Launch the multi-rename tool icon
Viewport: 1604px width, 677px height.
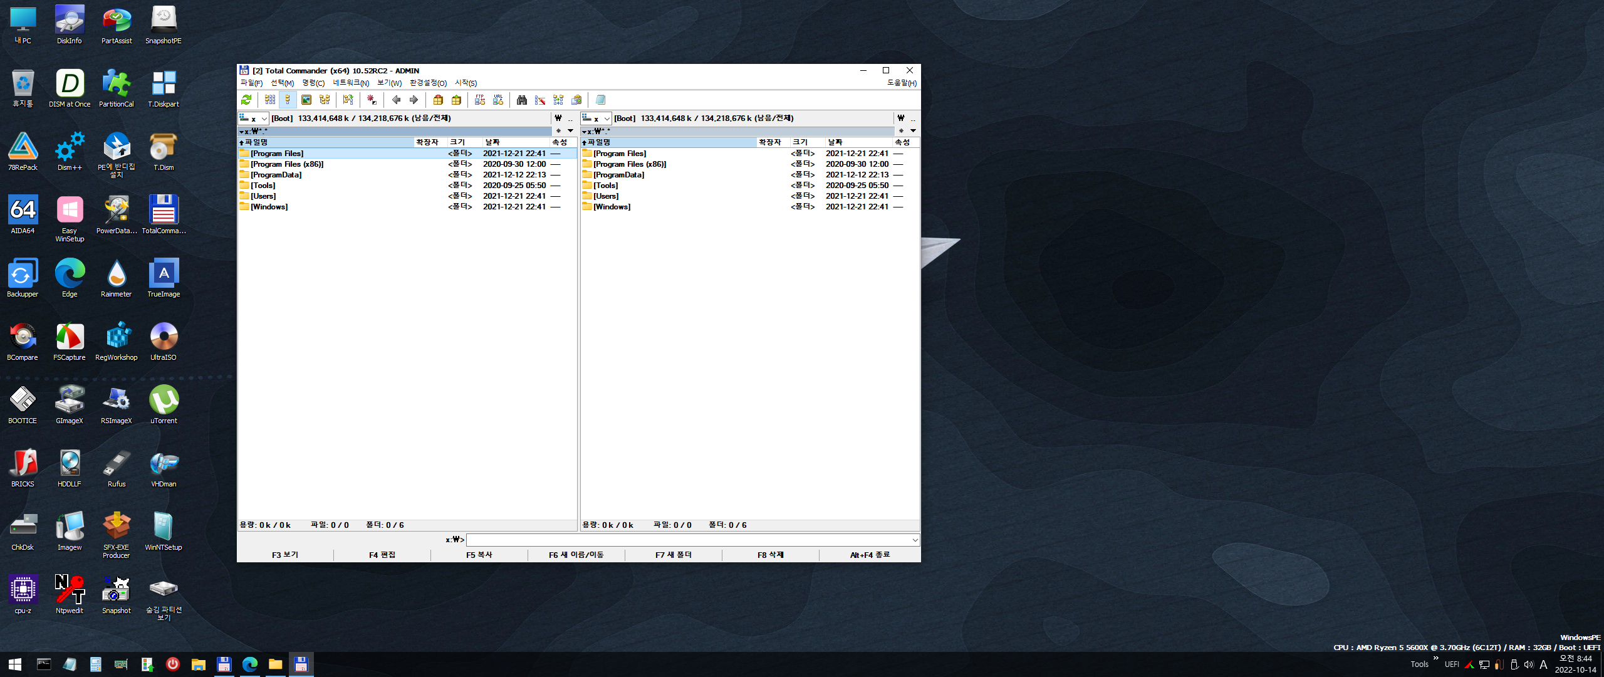pos(540,100)
